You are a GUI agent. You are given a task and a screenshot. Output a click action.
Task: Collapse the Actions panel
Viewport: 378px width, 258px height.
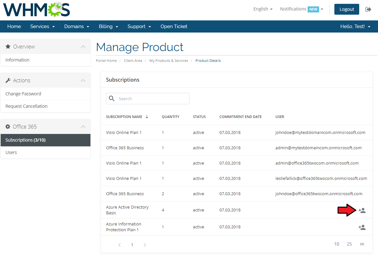pyautogui.click(x=83, y=80)
